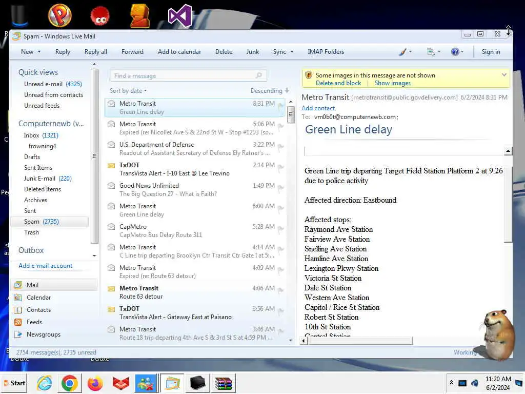Click envelope icon of CapMetro message

tap(111, 227)
